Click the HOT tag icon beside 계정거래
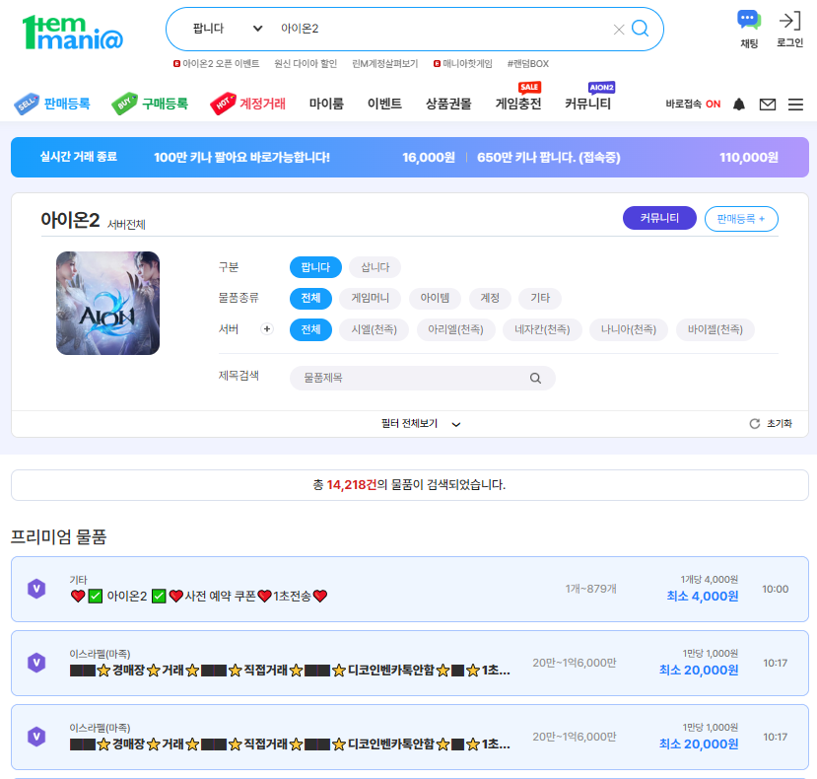Image resolution: width=817 pixels, height=779 pixels. [x=223, y=104]
